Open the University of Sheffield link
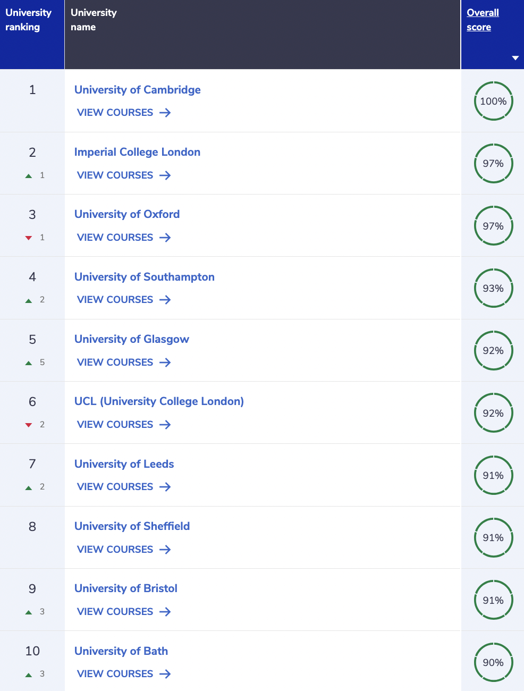 (132, 526)
